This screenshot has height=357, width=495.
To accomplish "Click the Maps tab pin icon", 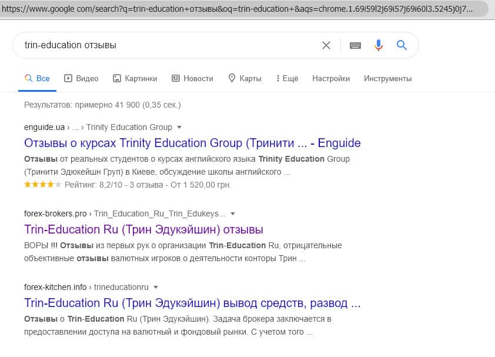I will [x=232, y=78].
